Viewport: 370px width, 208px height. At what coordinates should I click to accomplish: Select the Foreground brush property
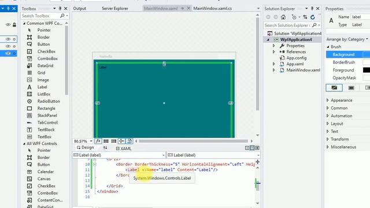pos(343,70)
